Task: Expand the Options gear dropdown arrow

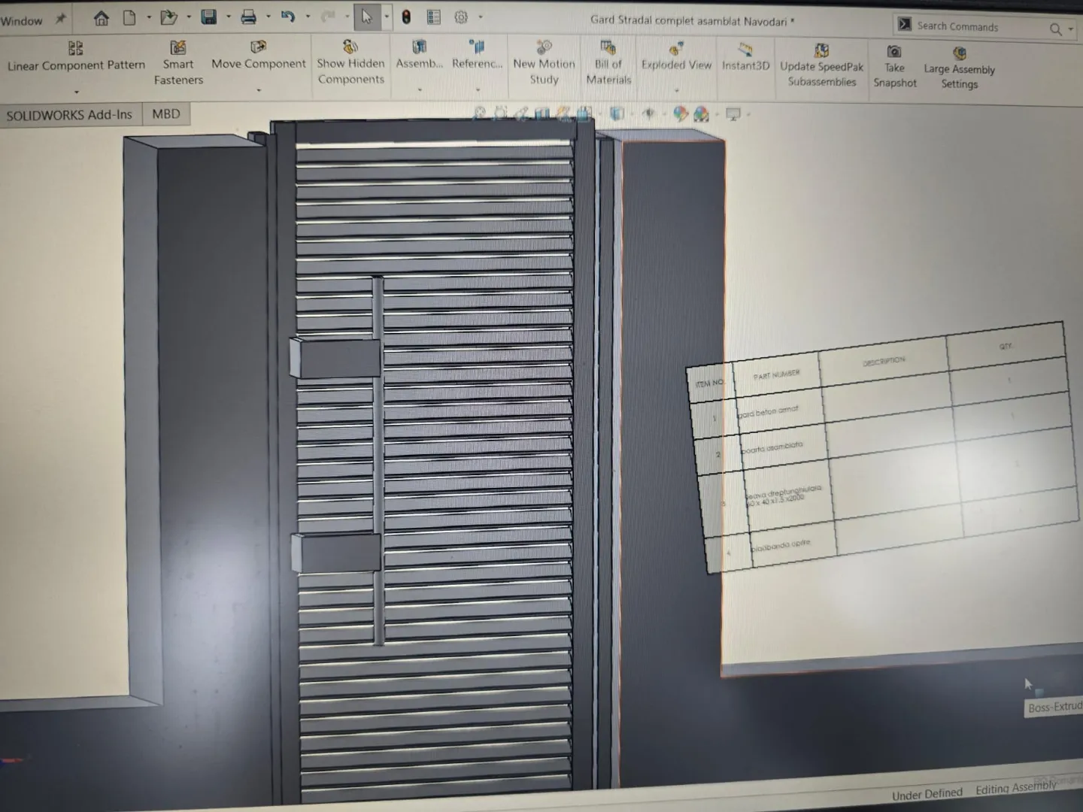Action: point(481,17)
